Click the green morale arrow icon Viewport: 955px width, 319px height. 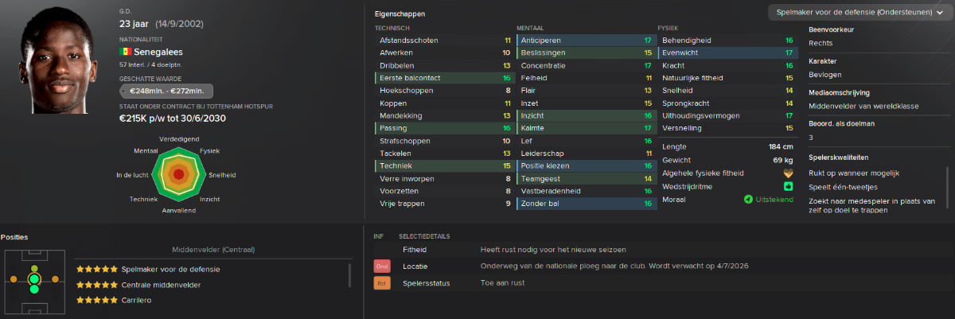pyautogui.click(x=748, y=199)
